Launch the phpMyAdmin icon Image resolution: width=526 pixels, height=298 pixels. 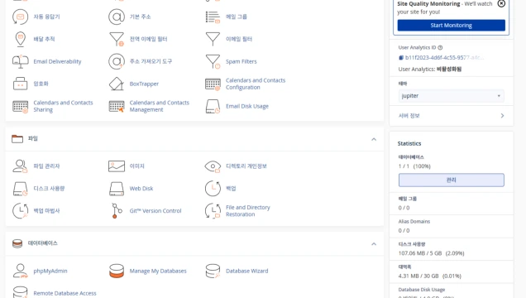click(x=20, y=271)
